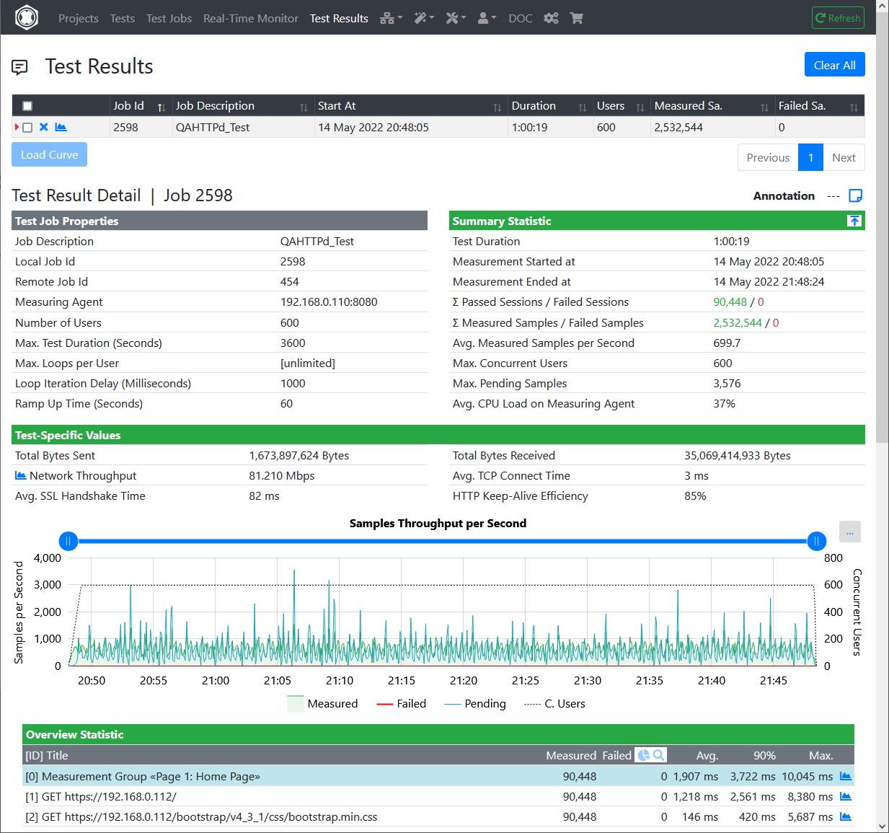Image resolution: width=889 pixels, height=833 pixels.
Task: Sort table by Job Description column arrows
Action: tap(304, 107)
